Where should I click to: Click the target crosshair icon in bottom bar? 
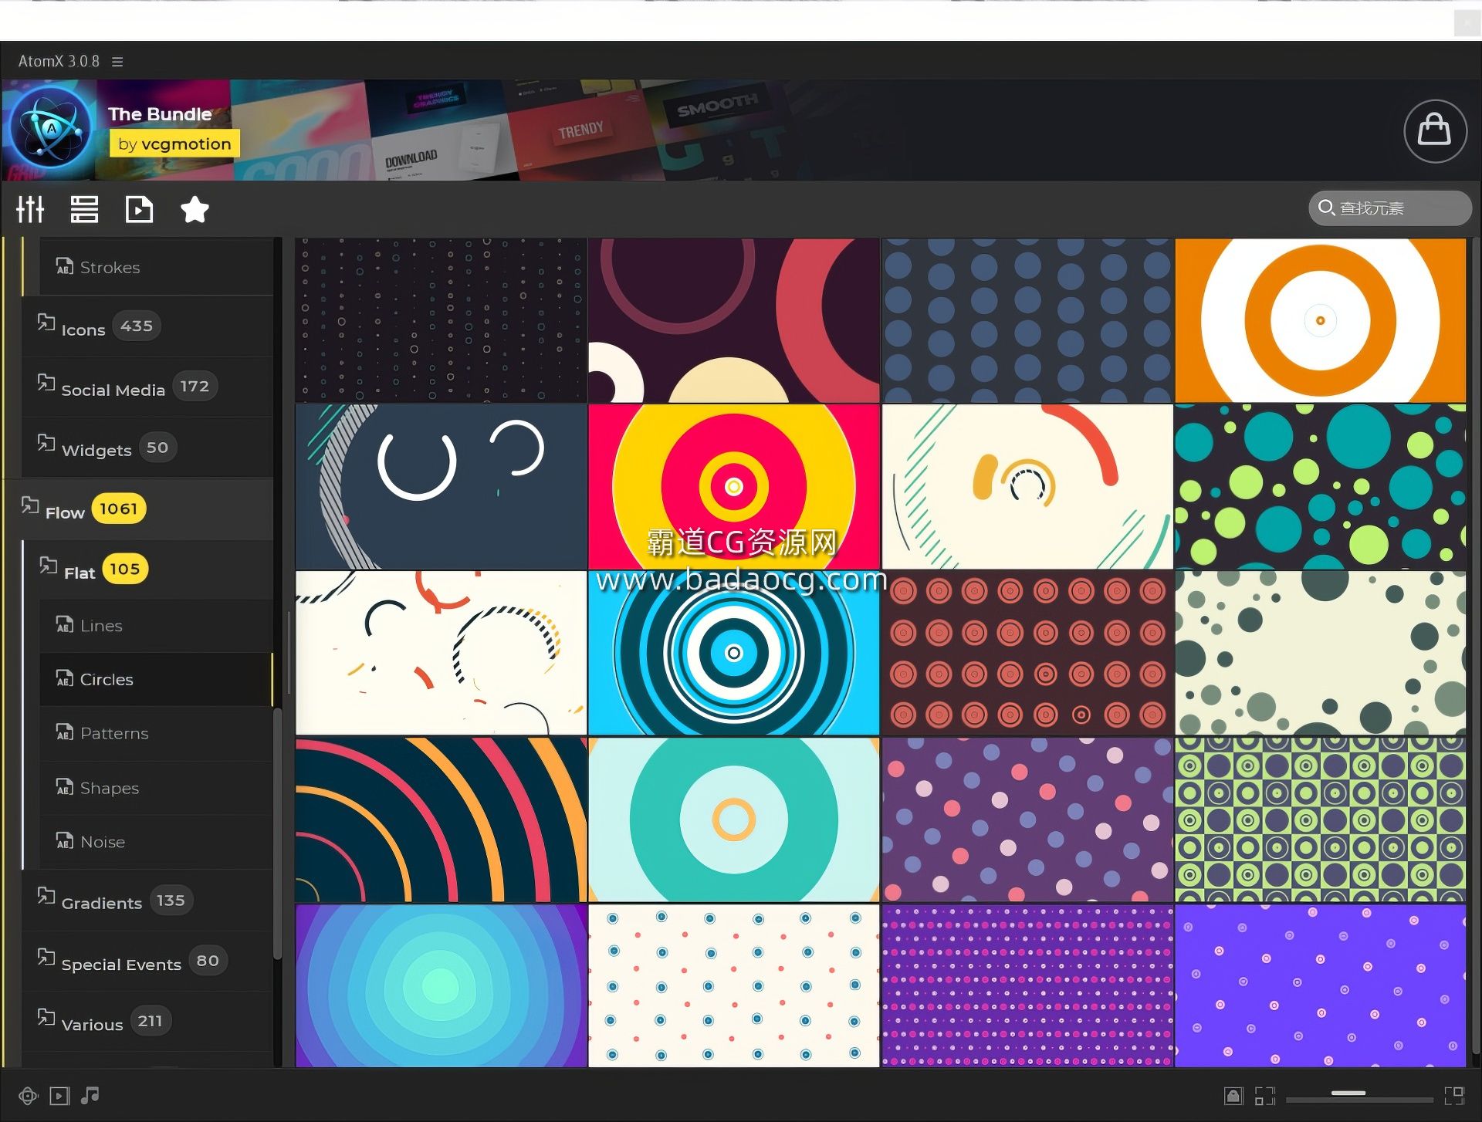click(x=29, y=1096)
